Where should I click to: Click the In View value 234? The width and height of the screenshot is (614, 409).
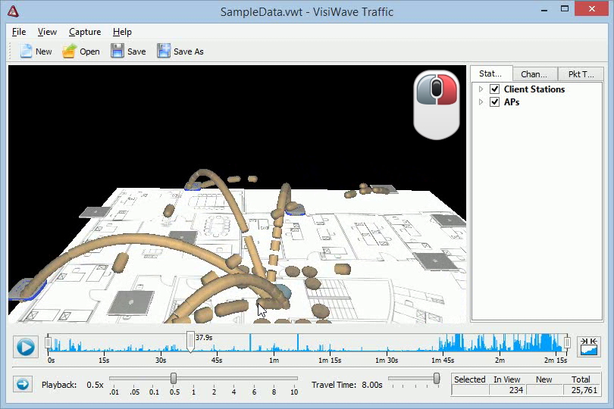tap(507, 390)
